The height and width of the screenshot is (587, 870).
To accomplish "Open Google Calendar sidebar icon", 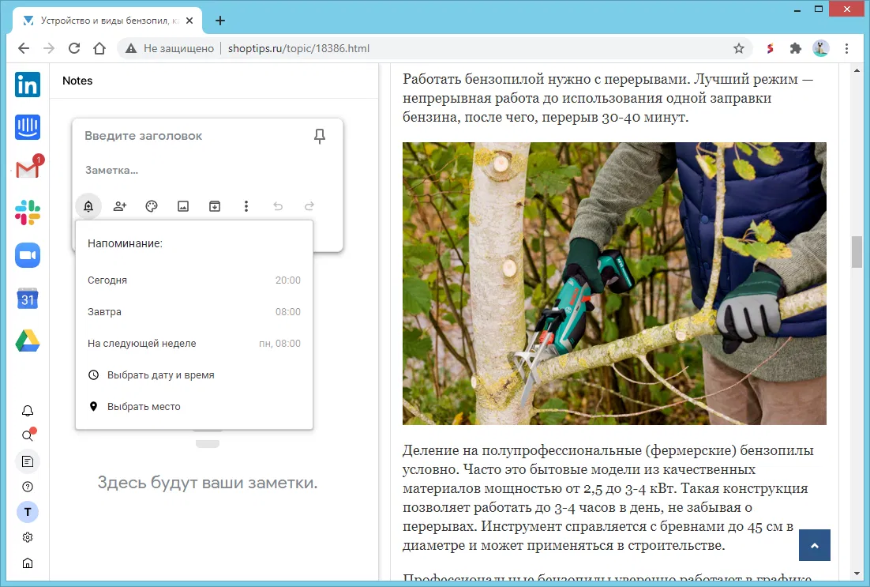I will click(27, 298).
